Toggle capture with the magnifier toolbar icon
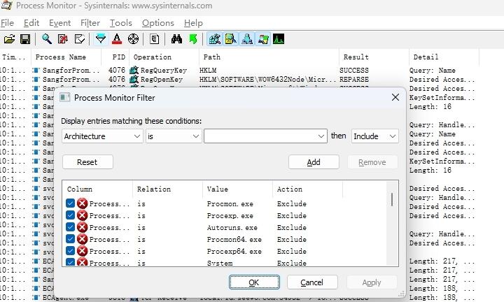Screen dimensions: 504x302 point(47,39)
